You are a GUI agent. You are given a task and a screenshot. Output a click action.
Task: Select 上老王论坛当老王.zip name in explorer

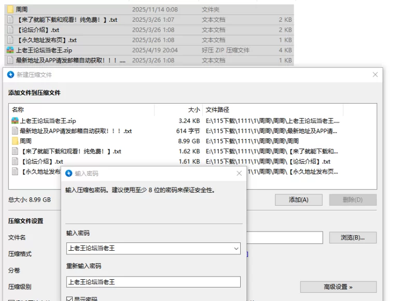point(44,50)
